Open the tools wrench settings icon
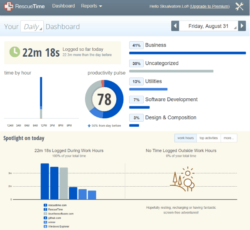 tap(240, 6)
